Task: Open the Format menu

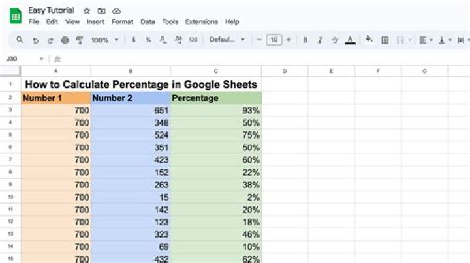Action: pos(122,21)
